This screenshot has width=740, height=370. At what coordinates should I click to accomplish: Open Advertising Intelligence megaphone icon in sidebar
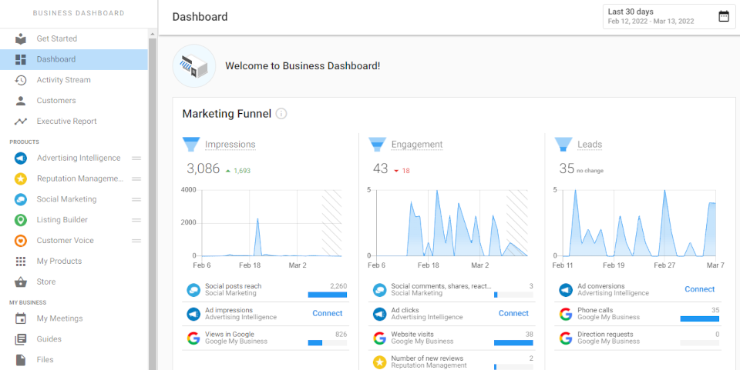coord(20,158)
